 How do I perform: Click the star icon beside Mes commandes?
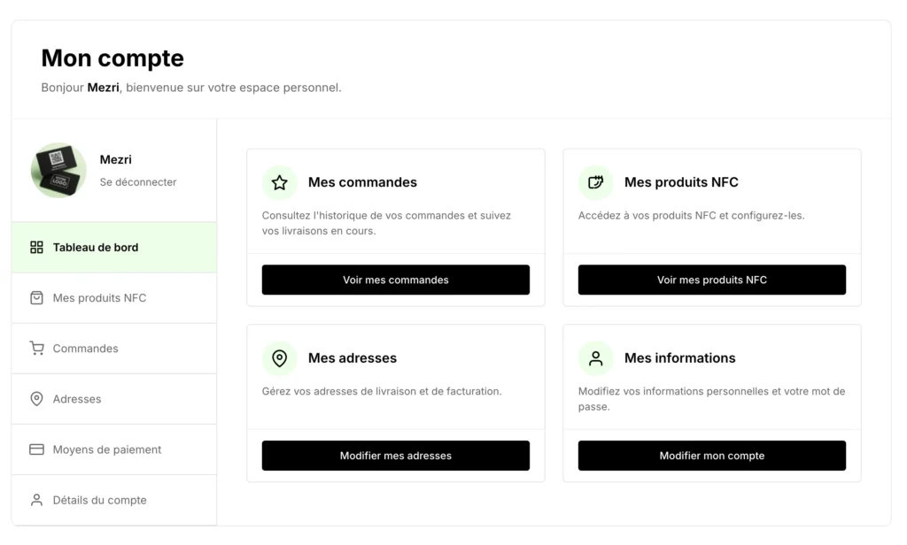(279, 183)
